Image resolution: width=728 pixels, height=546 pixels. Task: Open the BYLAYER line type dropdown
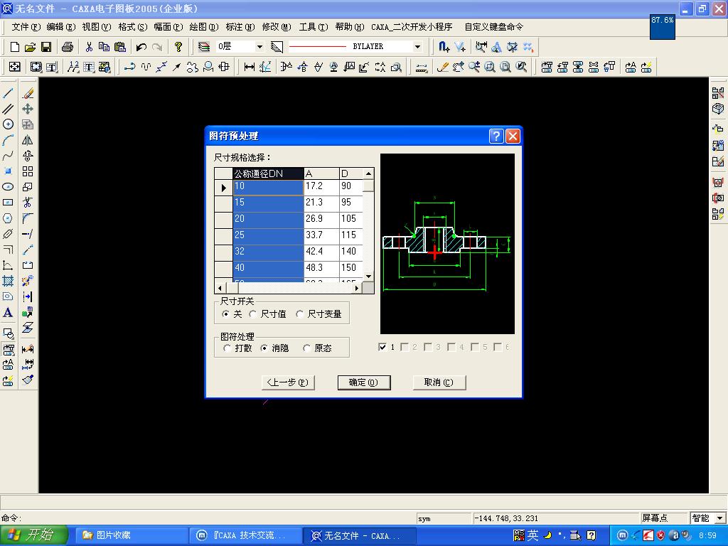417,46
